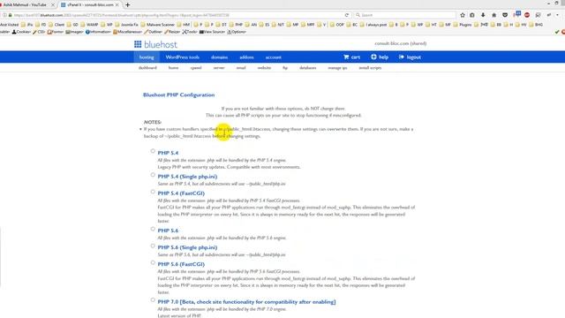Open the Forms web developer menu
565x318 pixels.
56,32
